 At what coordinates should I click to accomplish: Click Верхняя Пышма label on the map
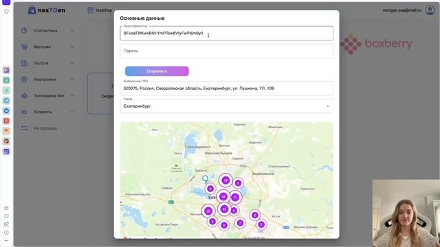pyautogui.click(x=218, y=153)
